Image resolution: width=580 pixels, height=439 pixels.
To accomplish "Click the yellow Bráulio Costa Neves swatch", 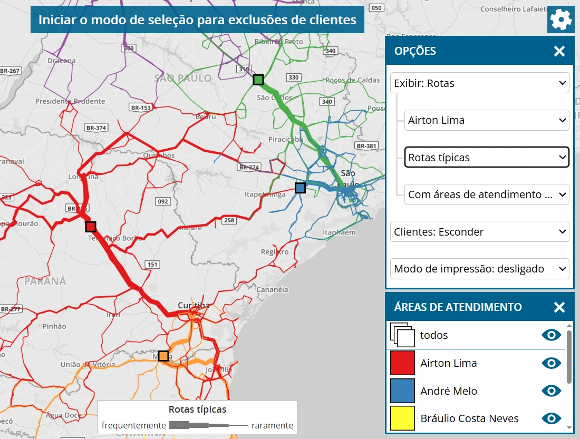I will pyautogui.click(x=402, y=418).
